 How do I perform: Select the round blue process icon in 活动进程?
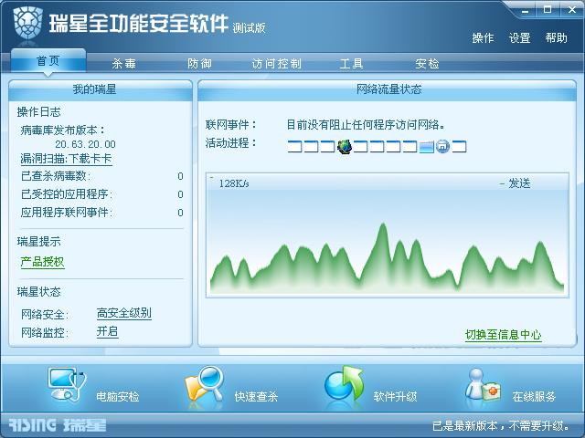coord(442,146)
